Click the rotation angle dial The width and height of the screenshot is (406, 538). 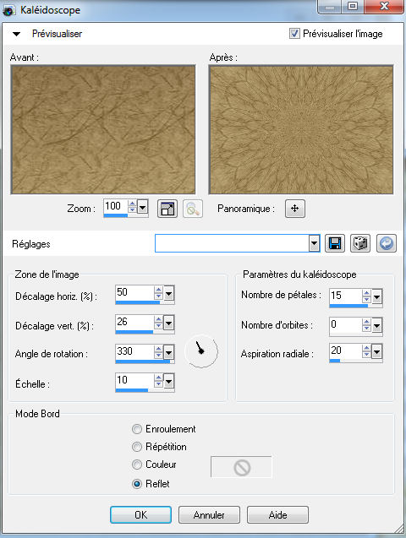(201, 351)
